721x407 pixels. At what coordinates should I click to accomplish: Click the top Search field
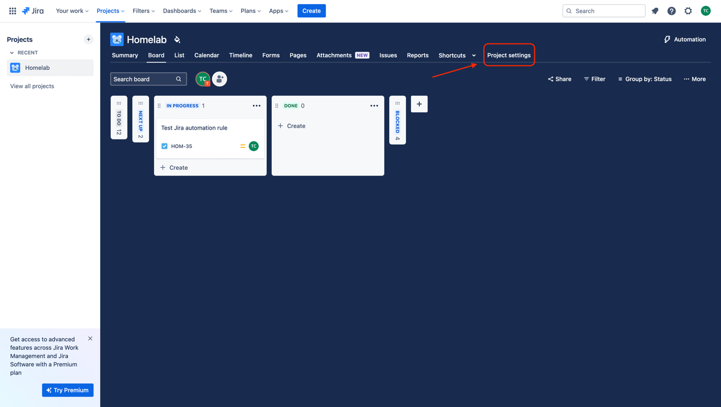pos(604,11)
